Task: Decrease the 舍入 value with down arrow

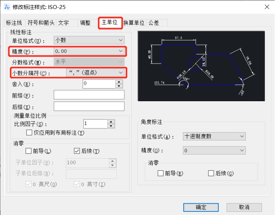Action: point(119,86)
